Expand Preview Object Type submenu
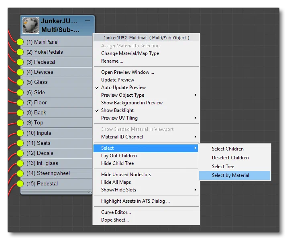 [x=146, y=95]
